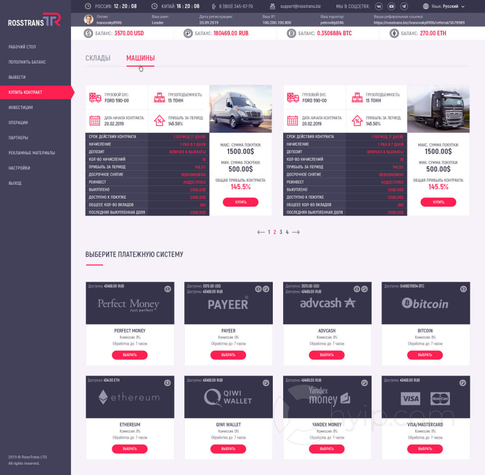
Task: Open the YouTube channel icon
Action: coord(391,6)
